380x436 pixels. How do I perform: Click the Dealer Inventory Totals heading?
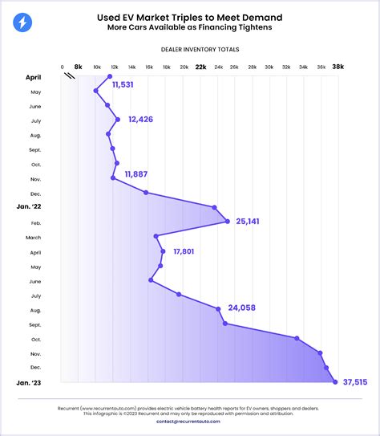pyautogui.click(x=200, y=50)
